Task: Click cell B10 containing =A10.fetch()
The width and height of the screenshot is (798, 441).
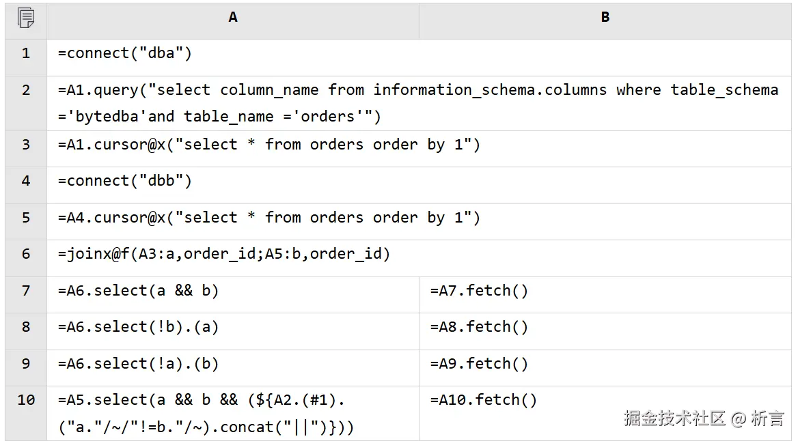Action: coord(484,400)
